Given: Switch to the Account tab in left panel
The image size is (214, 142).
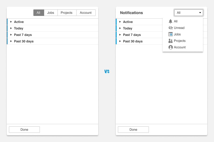Looking at the screenshot, I should point(86,13).
